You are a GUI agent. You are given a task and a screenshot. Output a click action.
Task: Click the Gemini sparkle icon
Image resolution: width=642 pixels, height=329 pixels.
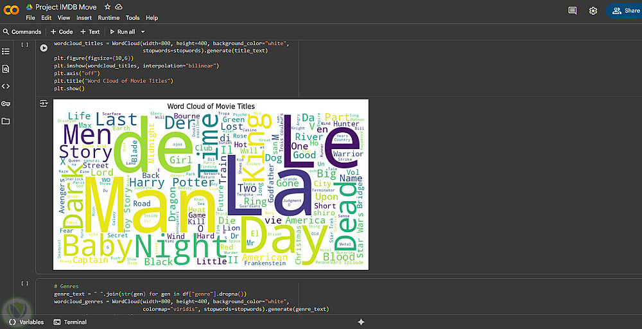361,322
